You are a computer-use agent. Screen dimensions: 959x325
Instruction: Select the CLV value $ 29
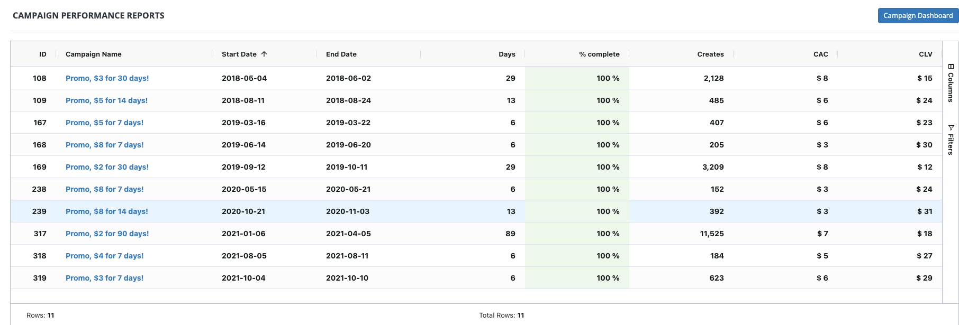coord(924,278)
